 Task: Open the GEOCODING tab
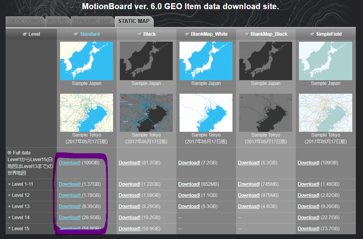click(25, 21)
